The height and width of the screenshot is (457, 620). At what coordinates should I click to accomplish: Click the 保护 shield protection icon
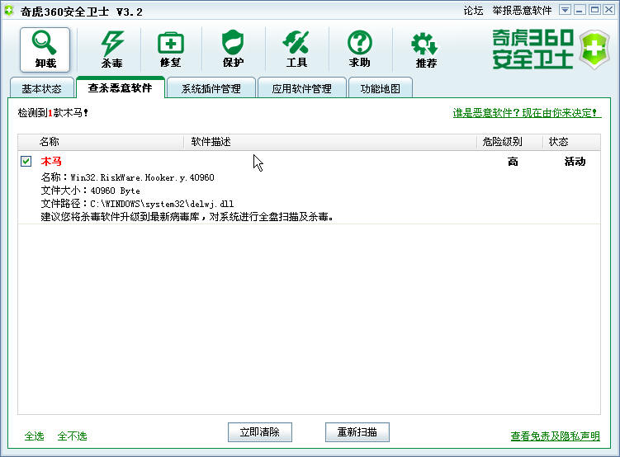click(x=233, y=49)
